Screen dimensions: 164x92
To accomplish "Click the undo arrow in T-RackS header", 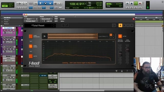I will (x=63, y=26).
